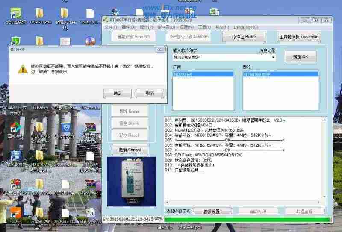Click the RT809F application title bar icon
Screen dimensions: 342x232
tap(106, 20)
